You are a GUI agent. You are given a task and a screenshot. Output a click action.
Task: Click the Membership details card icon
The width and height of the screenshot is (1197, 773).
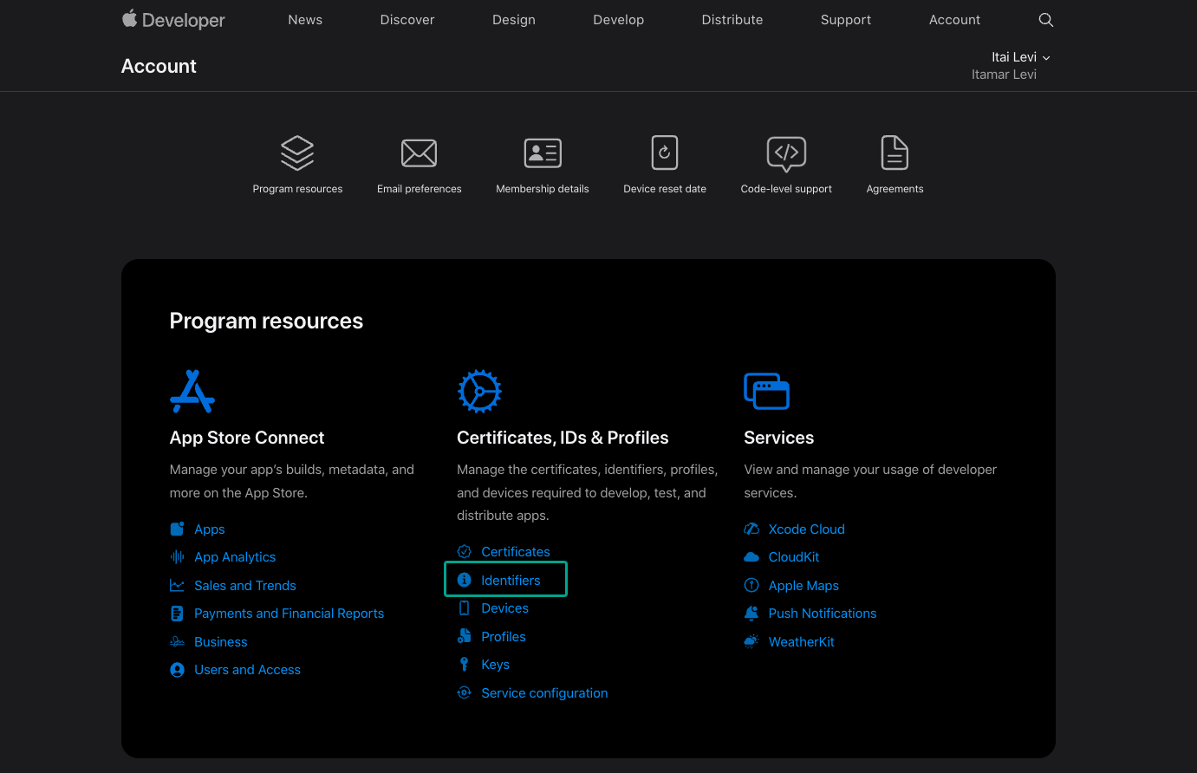tap(543, 153)
